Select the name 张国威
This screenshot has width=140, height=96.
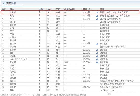(x=13, y=84)
